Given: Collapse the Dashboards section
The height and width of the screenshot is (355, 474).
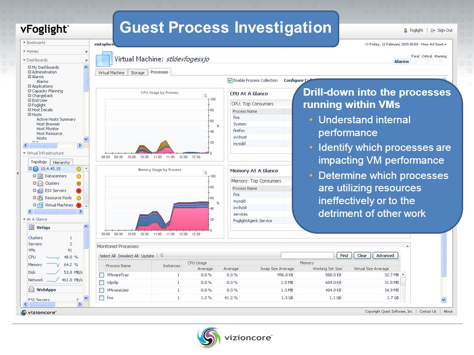Looking at the screenshot, I should 25,60.
